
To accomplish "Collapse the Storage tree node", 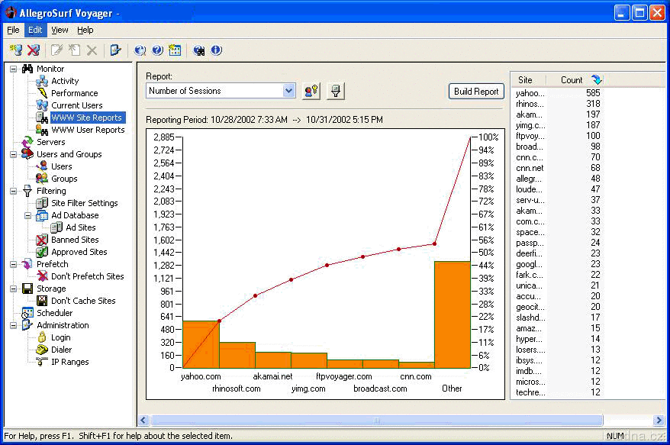I will coord(13,289).
